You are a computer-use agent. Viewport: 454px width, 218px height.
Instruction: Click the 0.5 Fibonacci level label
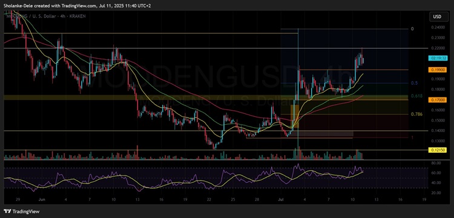[414, 83]
